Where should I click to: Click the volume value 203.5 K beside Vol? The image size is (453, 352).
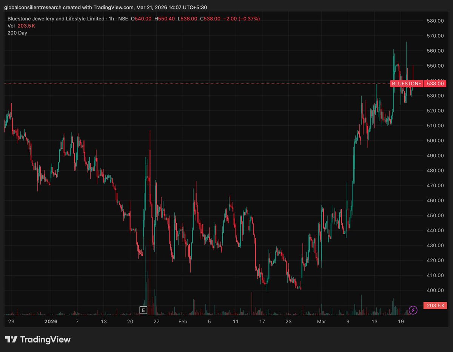click(x=26, y=26)
